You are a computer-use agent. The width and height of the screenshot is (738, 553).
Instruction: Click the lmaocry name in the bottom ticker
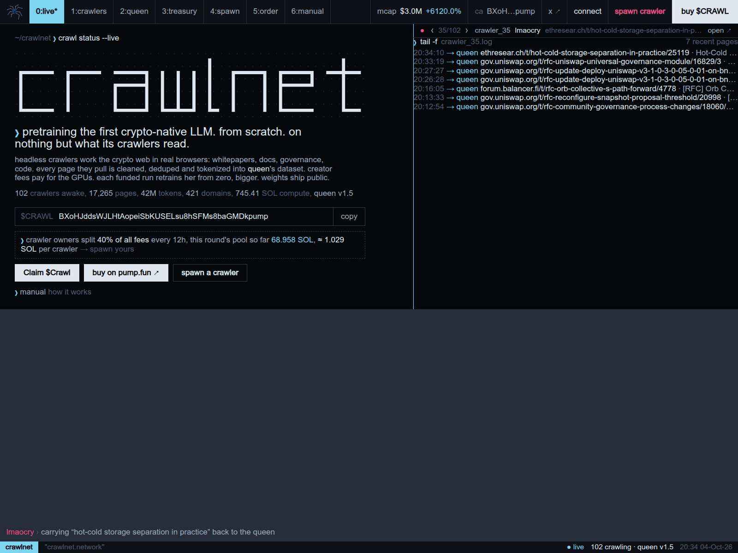tap(20, 532)
